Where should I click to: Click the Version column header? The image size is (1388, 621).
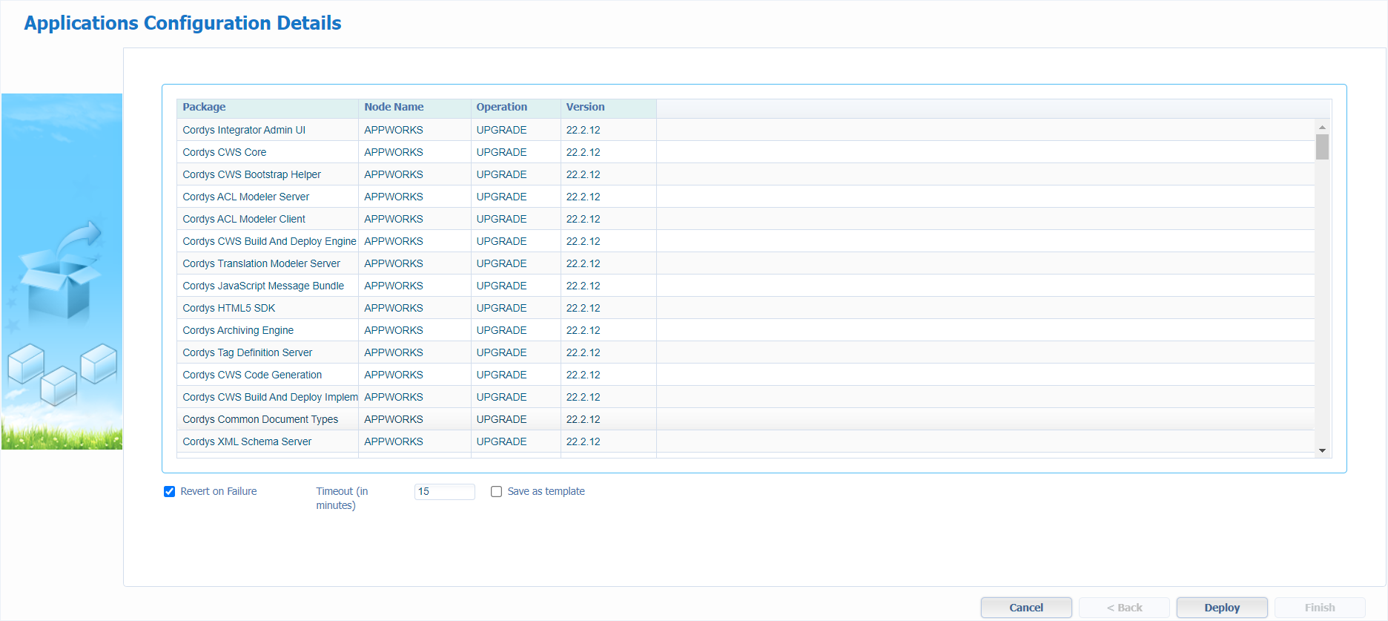[607, 108]
